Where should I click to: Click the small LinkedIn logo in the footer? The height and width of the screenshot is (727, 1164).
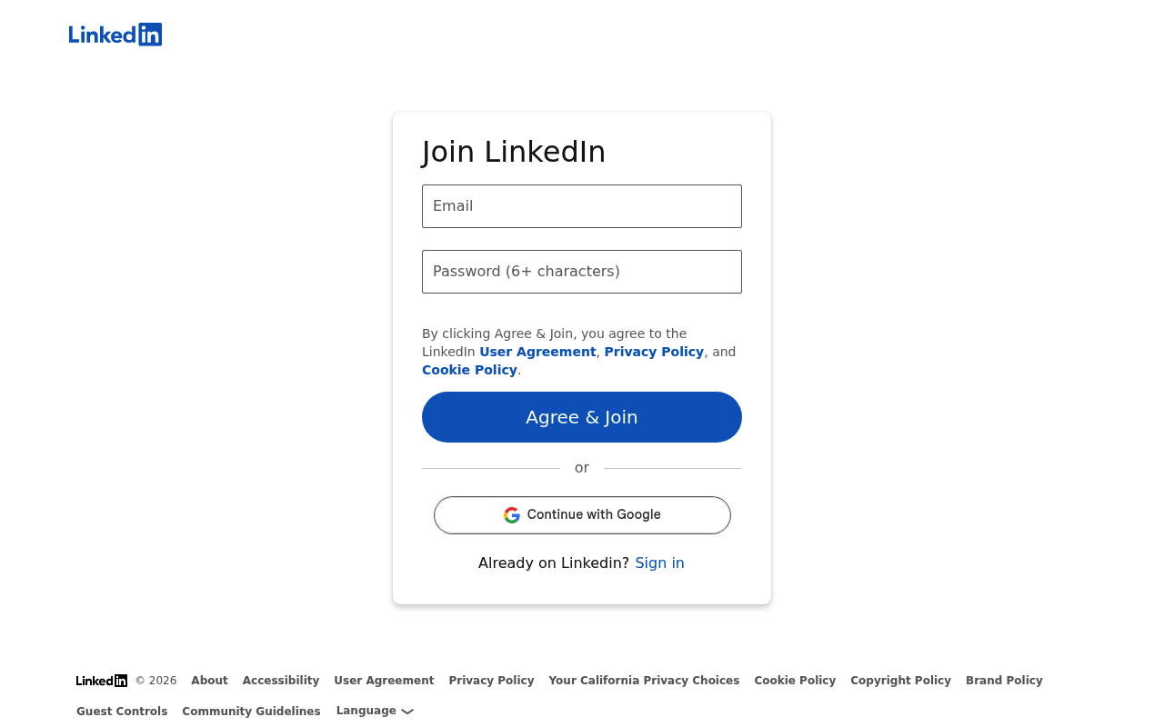pyautogui.click(x=102, y=681)
